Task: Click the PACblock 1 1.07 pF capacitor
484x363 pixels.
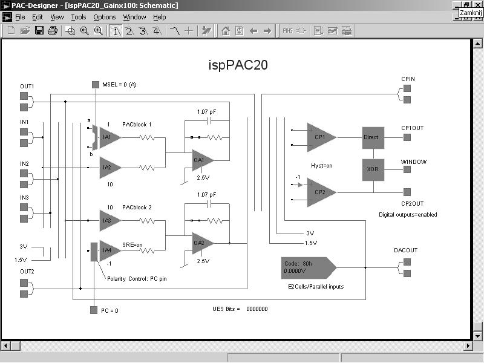Action: pyautogui.click(x=209, y=120)
